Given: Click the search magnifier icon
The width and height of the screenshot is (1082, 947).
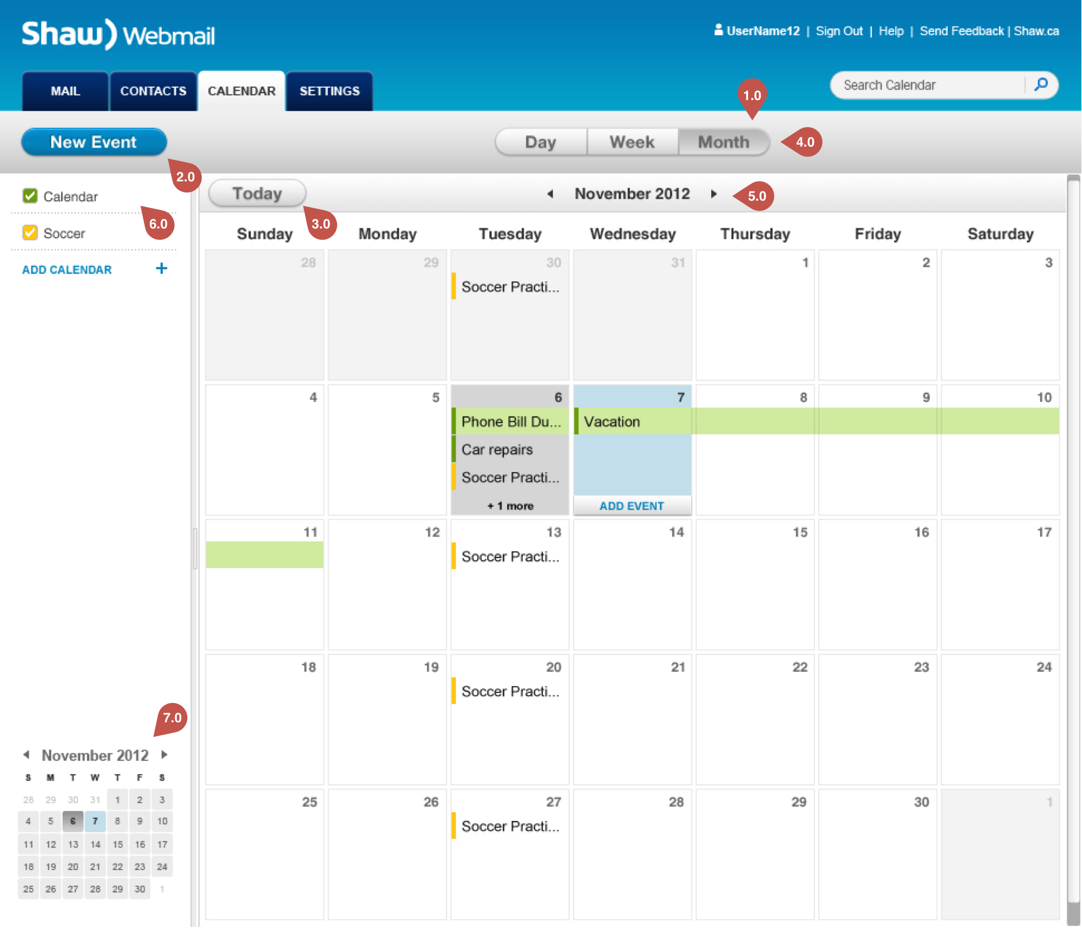Looking at the screenshot, I should [x=1041, y=85].
